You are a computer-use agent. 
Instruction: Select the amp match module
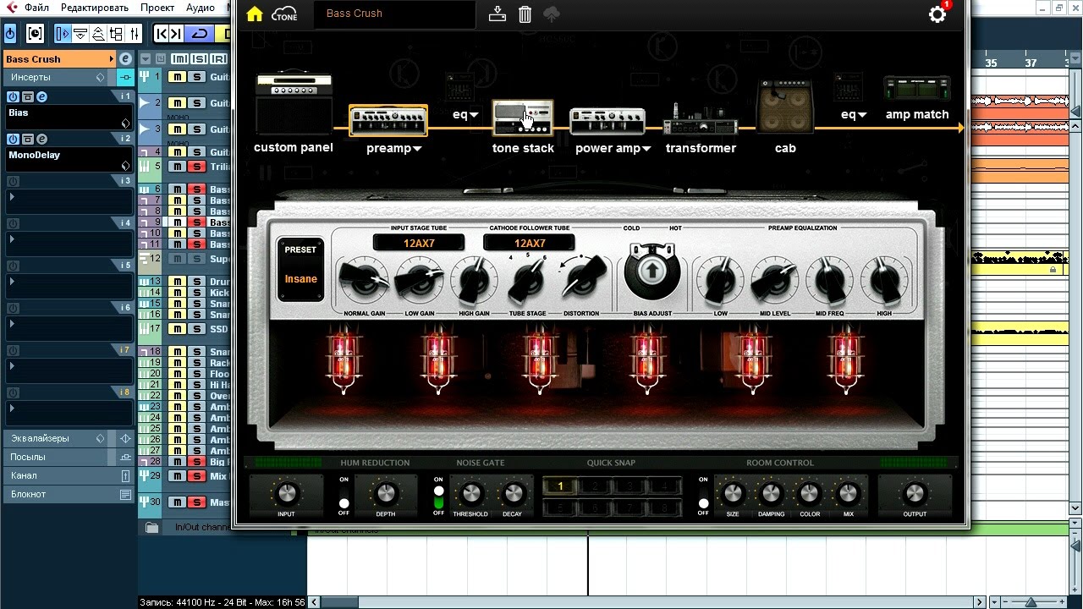pyautogui.click(x=917, y=89)
